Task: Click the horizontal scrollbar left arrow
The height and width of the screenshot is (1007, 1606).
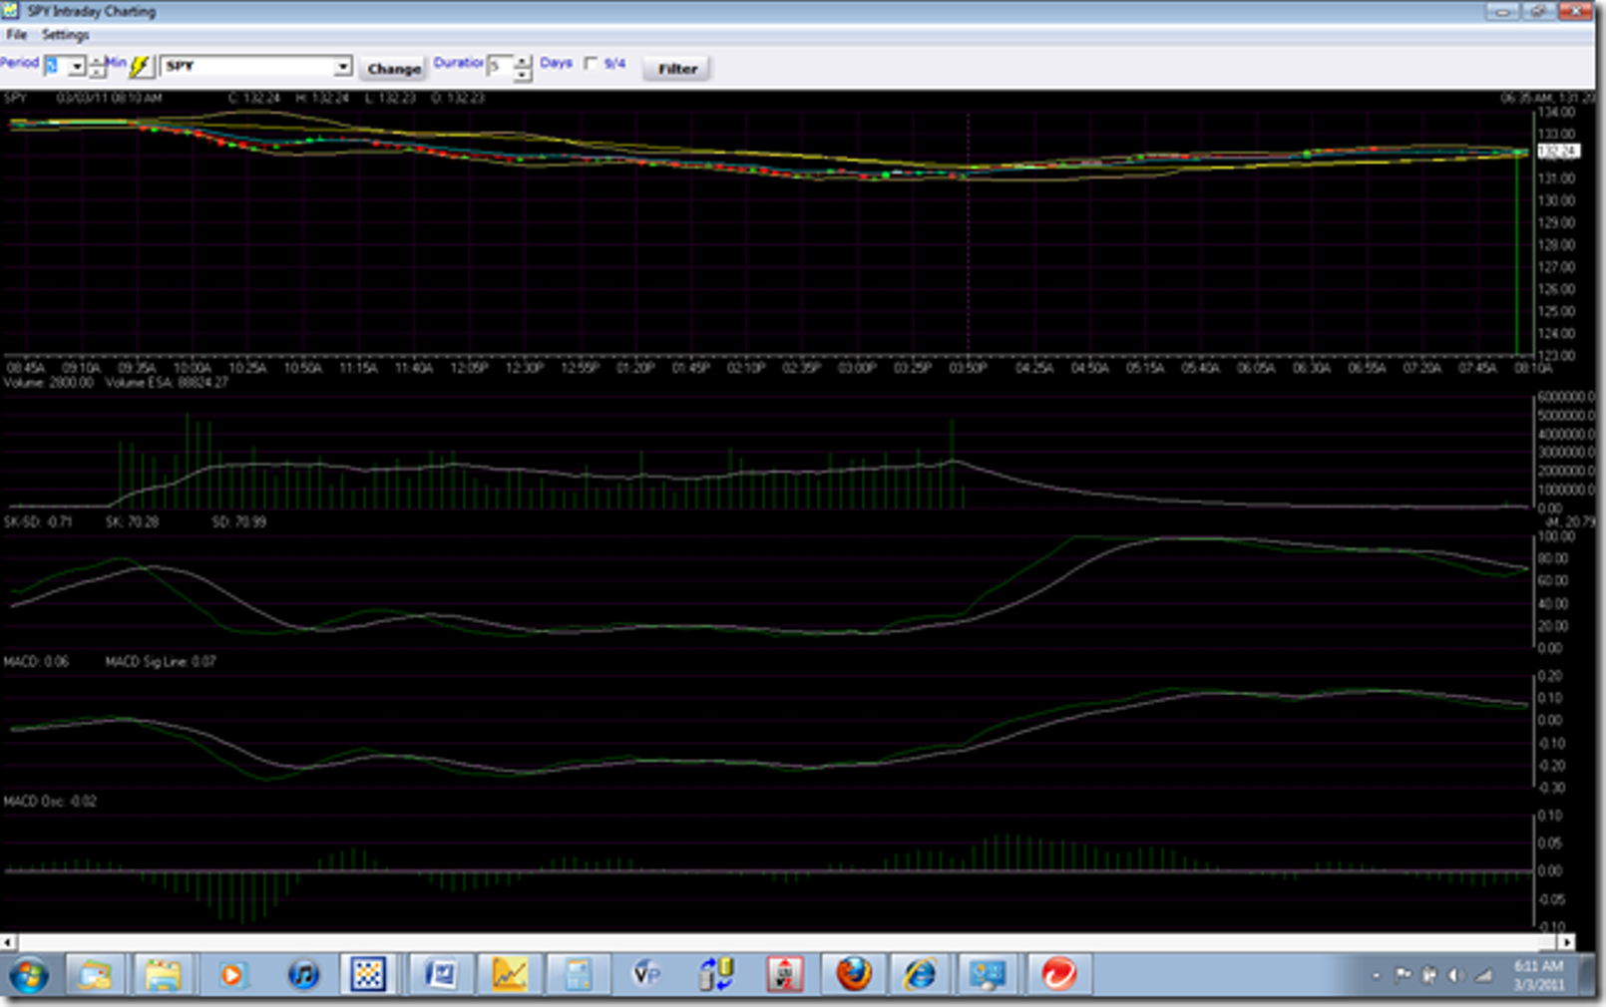Action: [8, 941]
